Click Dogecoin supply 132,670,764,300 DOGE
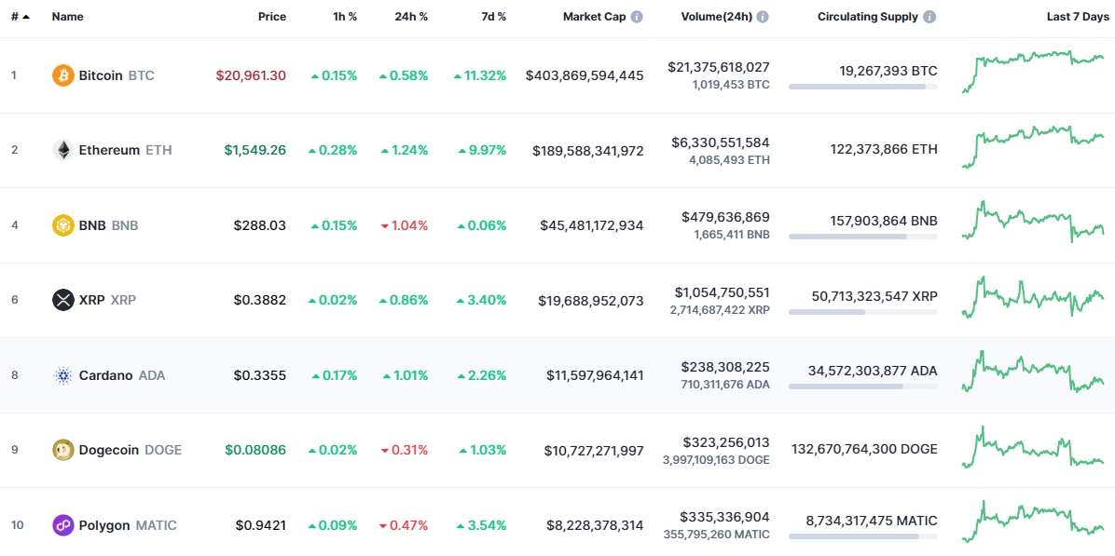The image size is (1115, 556). coord(865,449)
